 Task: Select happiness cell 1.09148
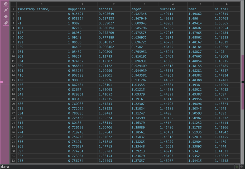tap(82, 37)
